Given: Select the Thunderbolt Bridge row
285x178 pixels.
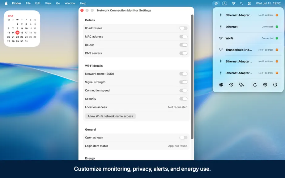Looking at the screenshot, I should click(x=248, y=50).
